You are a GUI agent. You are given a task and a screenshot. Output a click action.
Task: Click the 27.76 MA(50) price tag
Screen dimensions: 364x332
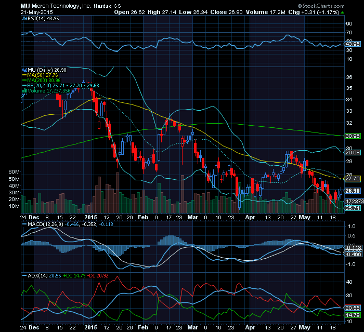353,178
